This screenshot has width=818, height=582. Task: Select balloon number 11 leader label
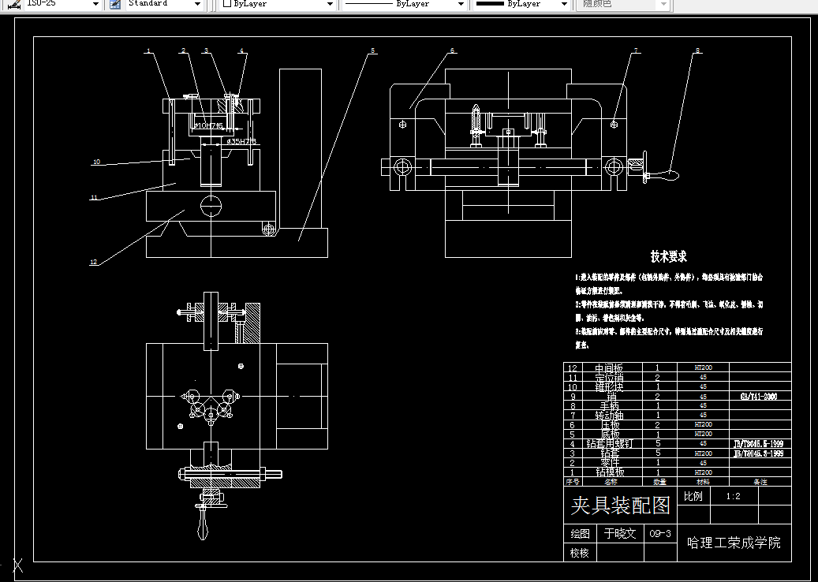(x=95, y=197)
